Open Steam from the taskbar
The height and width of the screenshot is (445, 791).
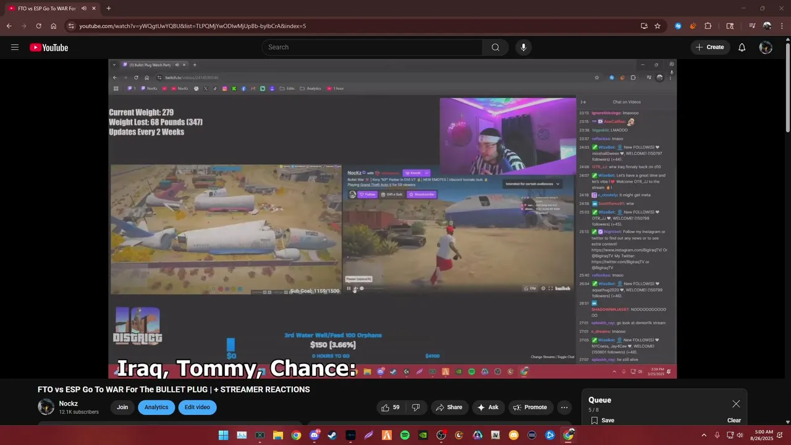click(x=332, y=435)
